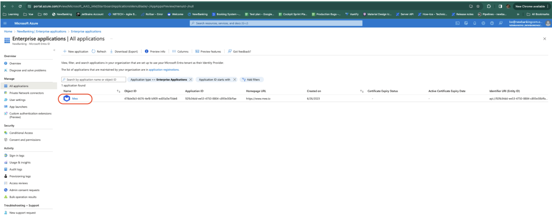Open Audit logs

pos(13,169)
